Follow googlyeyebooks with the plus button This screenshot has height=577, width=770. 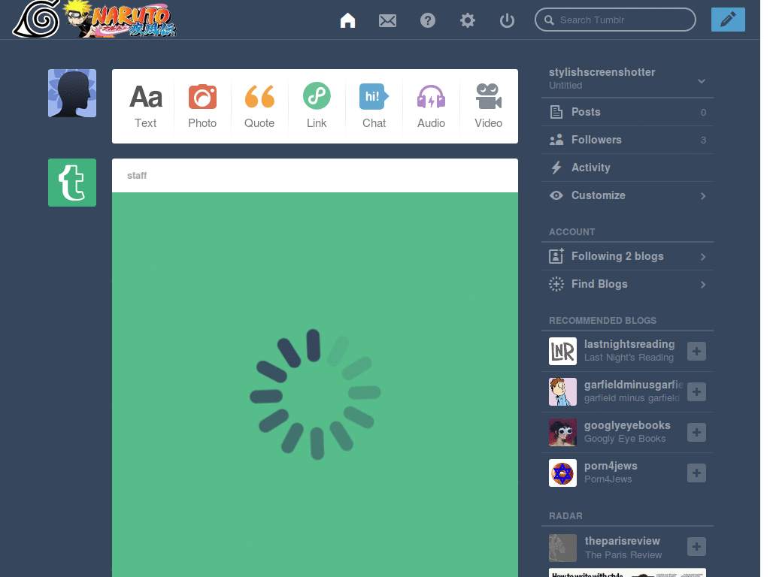(x=698, y=432)
